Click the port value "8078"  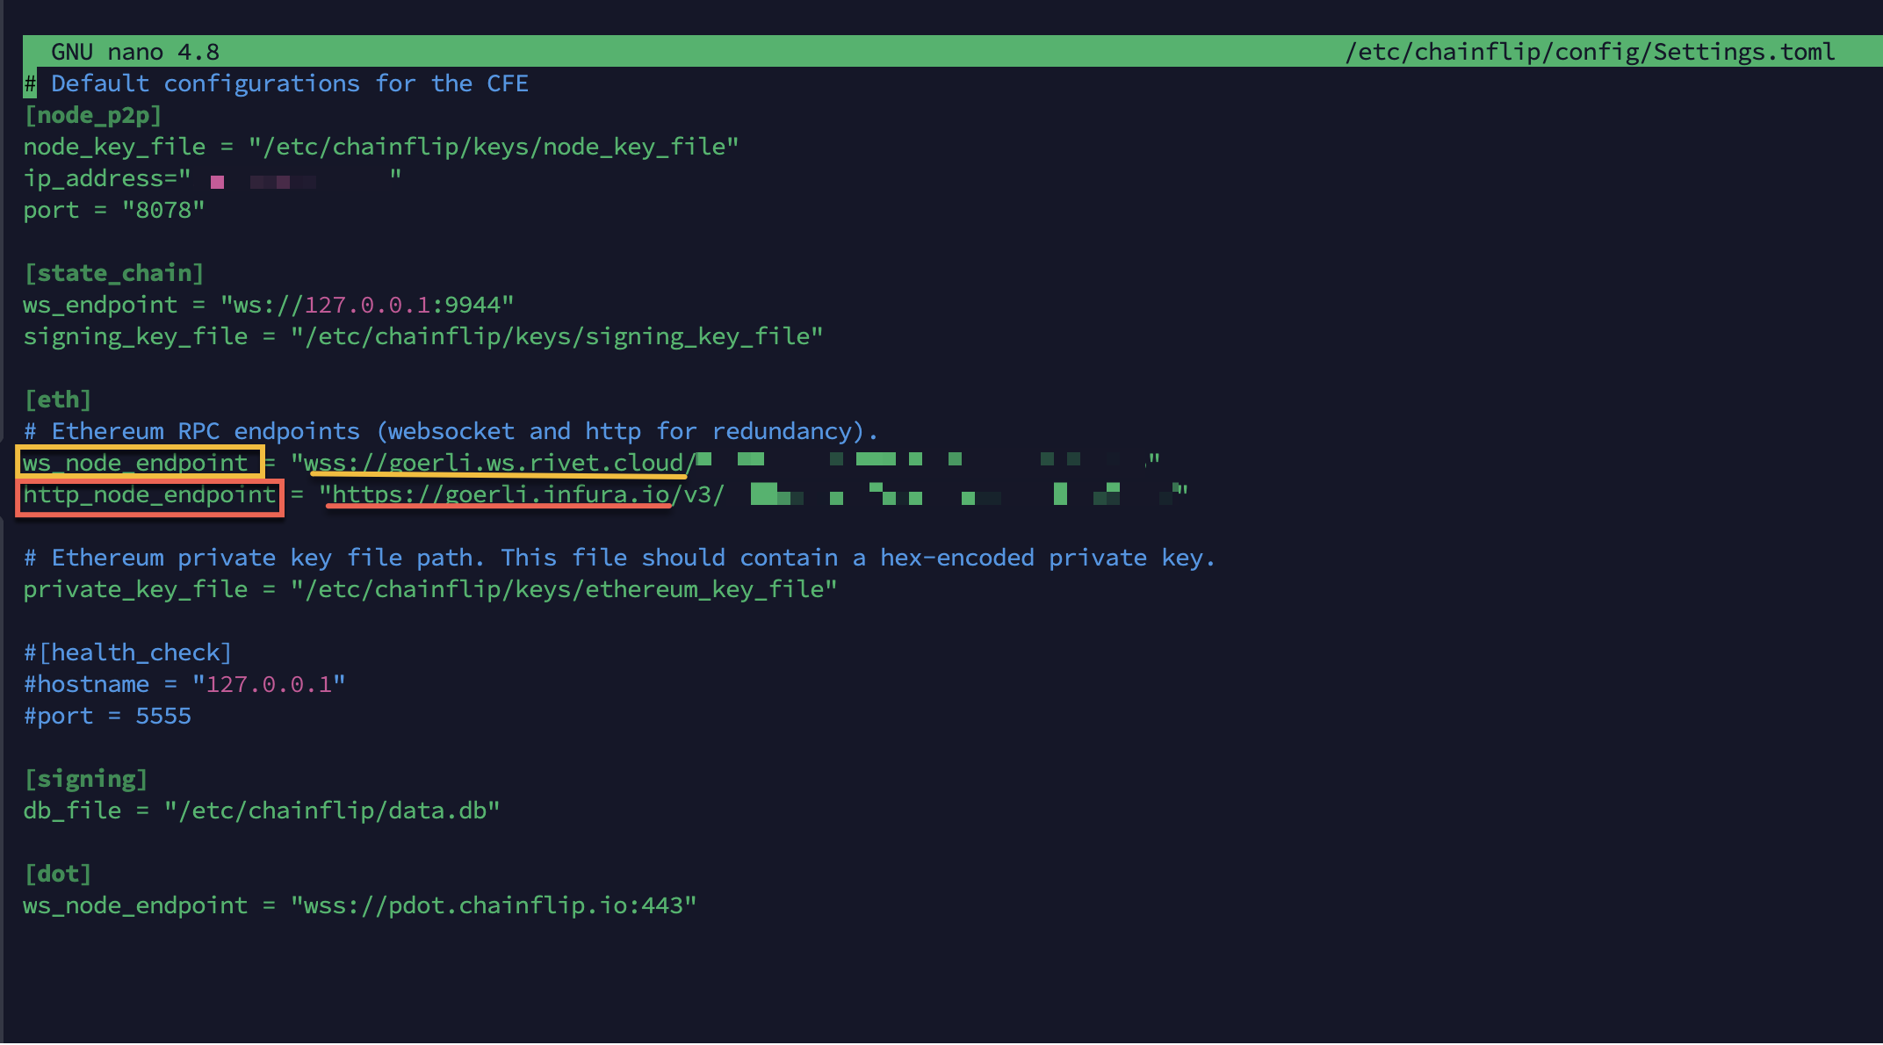point(163,210)
